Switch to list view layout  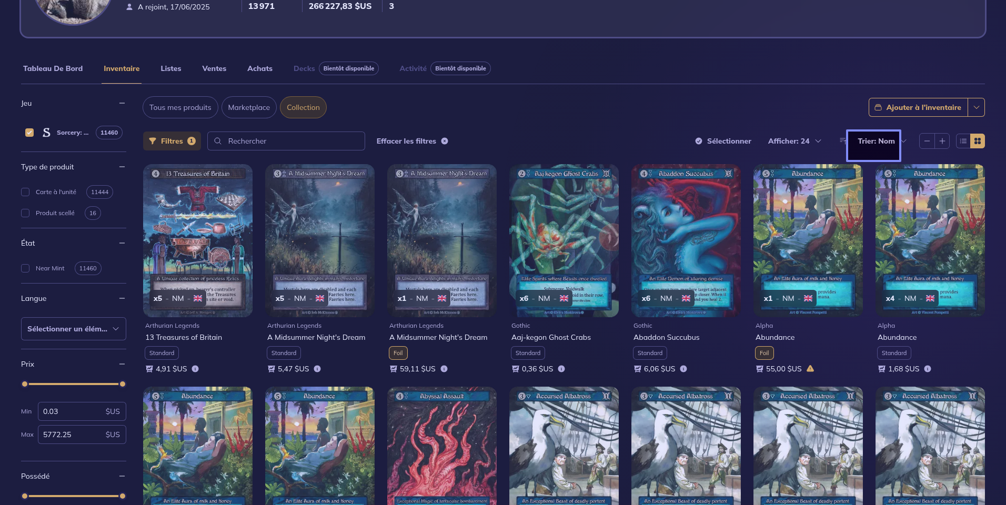tap(963, 141)
